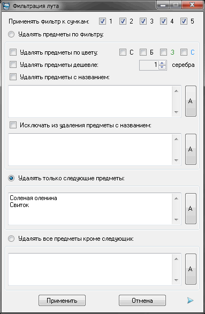Uncheck bag 1 checkbox
The image size is (205, 314).
point(102,21)
